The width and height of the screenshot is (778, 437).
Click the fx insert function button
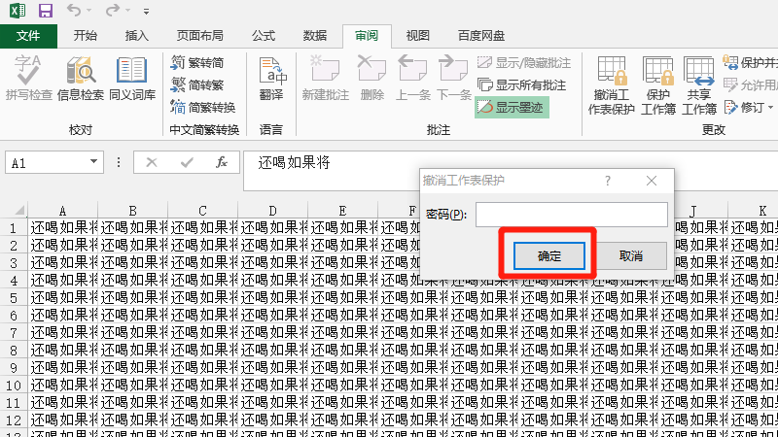tap(222, 163)
